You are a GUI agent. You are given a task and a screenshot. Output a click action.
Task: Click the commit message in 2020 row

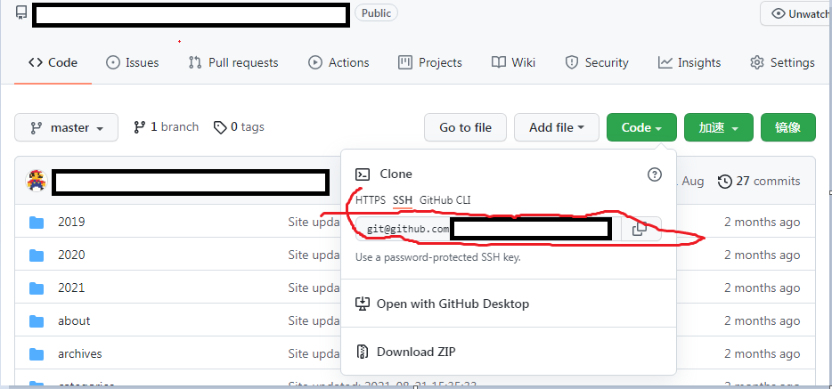tap(314, 255)
